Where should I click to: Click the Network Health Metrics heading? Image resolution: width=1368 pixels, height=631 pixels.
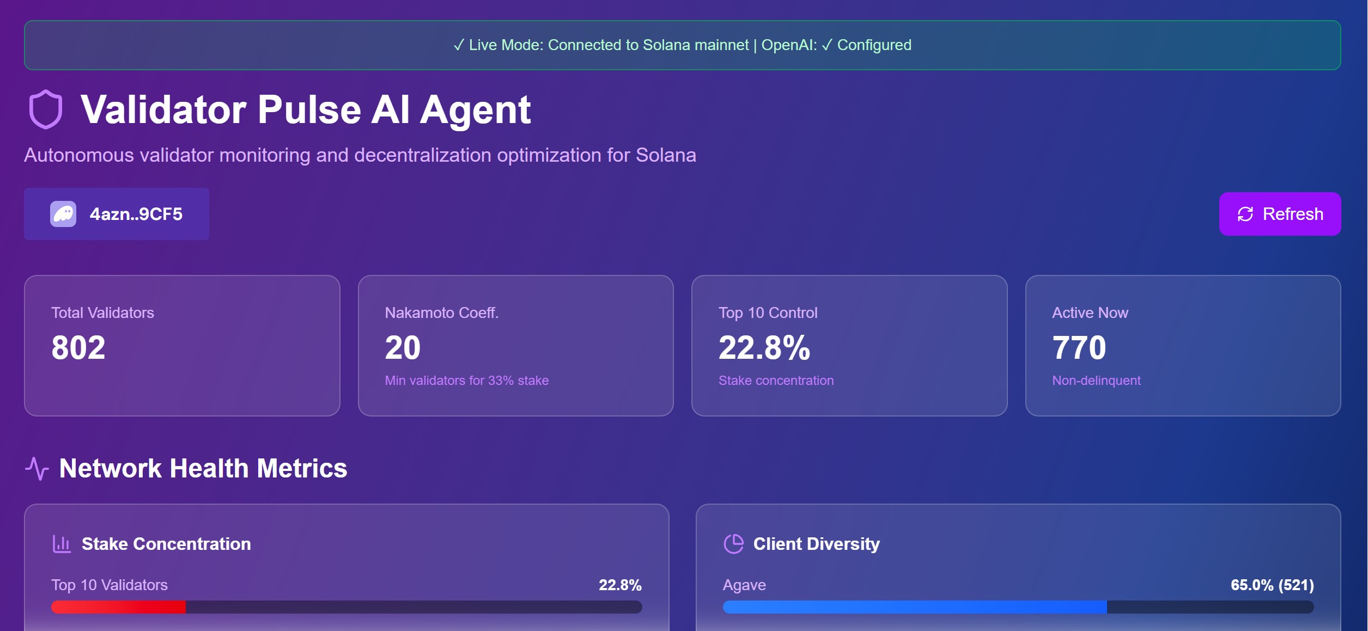coord(203,468)
